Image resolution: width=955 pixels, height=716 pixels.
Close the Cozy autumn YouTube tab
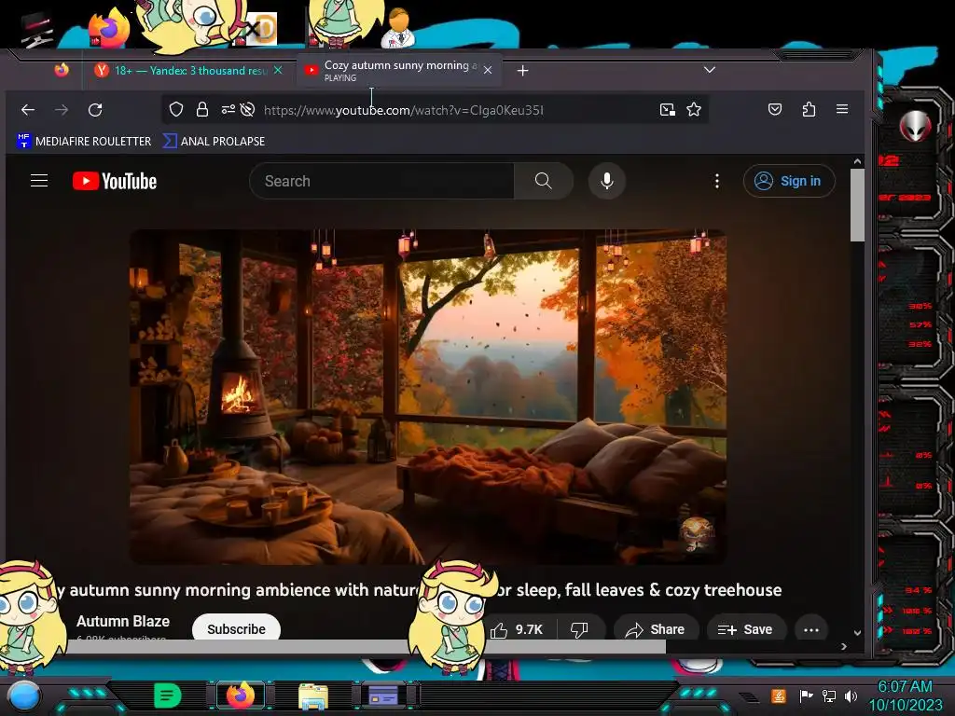pos(488,71)
